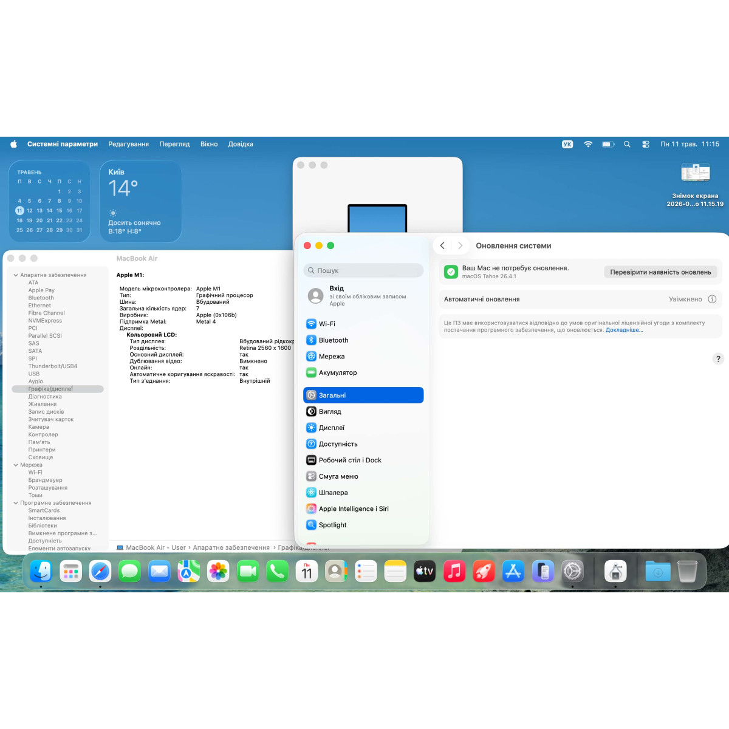This screenshot has width=729, height=729.
Task: Launch Apple TV from the Dock
Action: pyautogui.click(x=425, y=571)
